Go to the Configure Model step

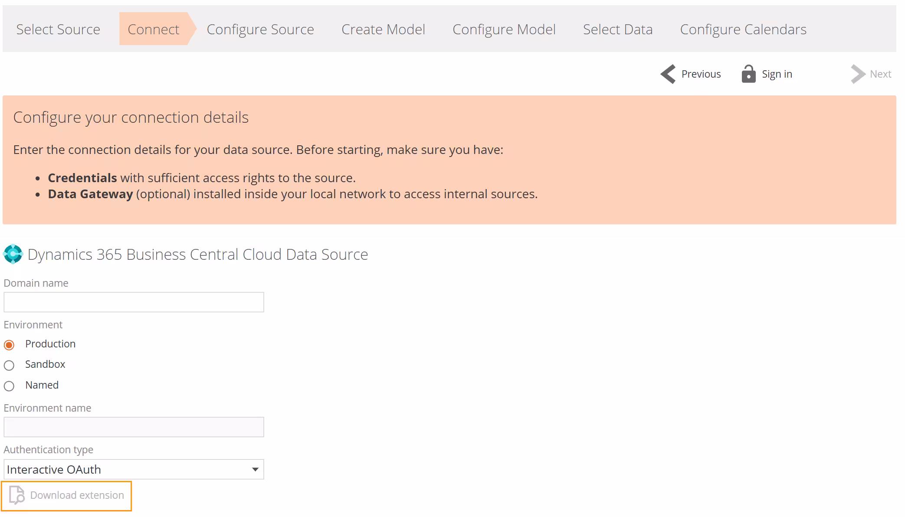[x=504, y=29]
